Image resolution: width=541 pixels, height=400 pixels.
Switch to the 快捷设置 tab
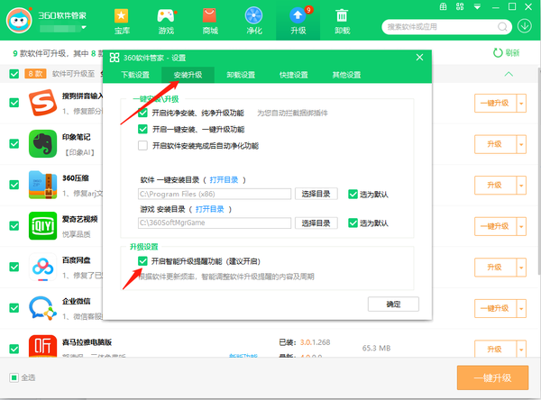[x=293, y=75]
